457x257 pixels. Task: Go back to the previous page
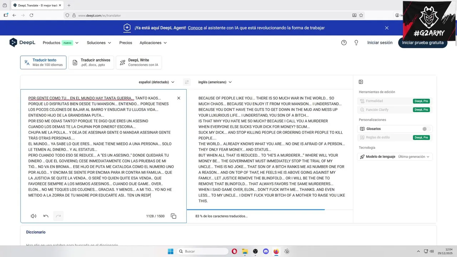14,15
